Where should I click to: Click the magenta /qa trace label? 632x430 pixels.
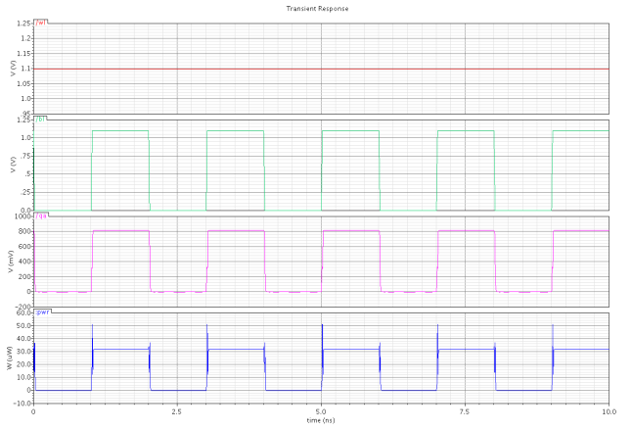click(40, 215)
